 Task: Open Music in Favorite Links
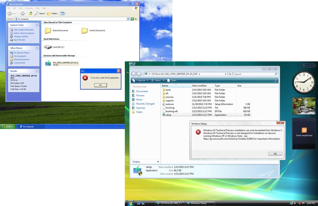(139, 100)
